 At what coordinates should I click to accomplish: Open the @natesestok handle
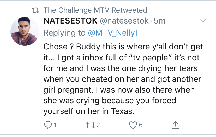[x=124, y=21]
